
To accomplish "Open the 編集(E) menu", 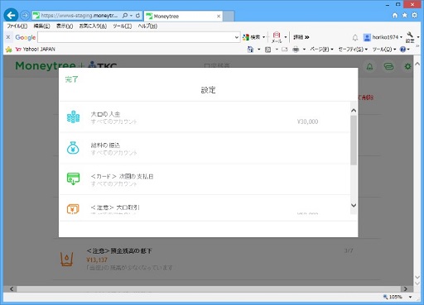I will point(41,26).
